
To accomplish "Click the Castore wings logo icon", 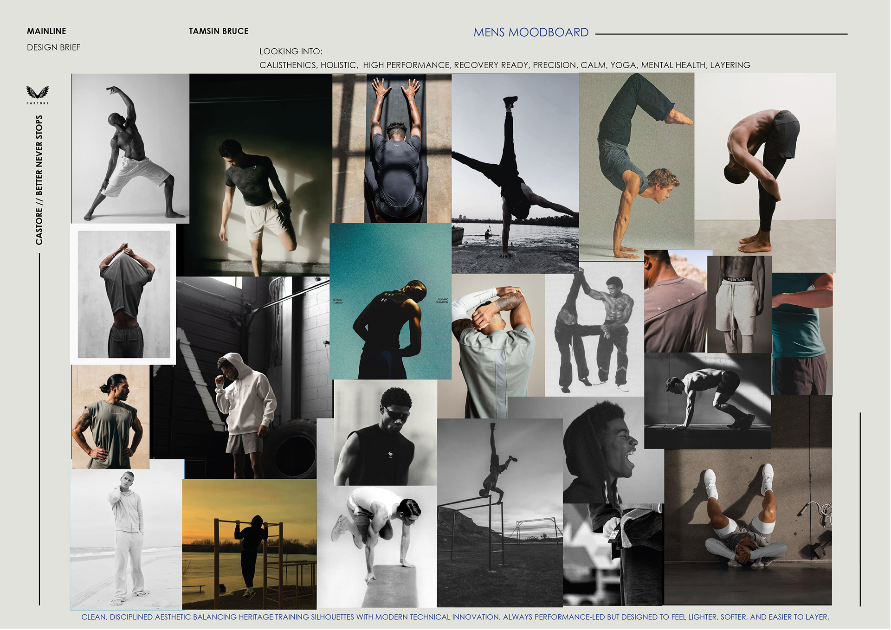I will [x=38, y=92].
